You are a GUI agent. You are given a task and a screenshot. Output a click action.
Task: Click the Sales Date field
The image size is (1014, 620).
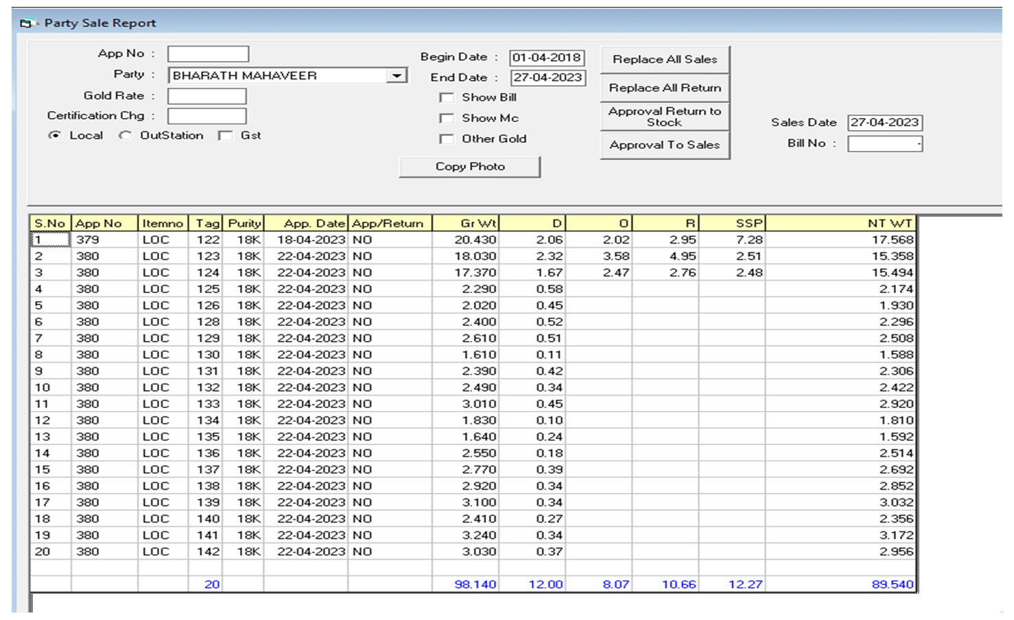click(x=885, y=123)
